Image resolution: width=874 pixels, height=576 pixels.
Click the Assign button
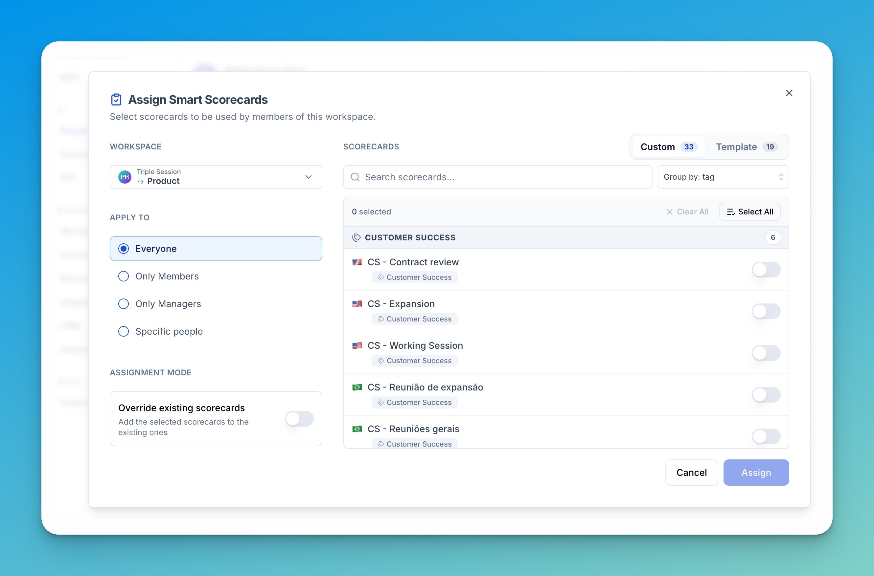756,473
